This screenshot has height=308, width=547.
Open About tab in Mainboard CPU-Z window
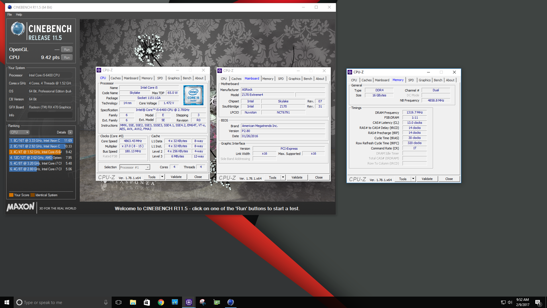pos(320,79)
